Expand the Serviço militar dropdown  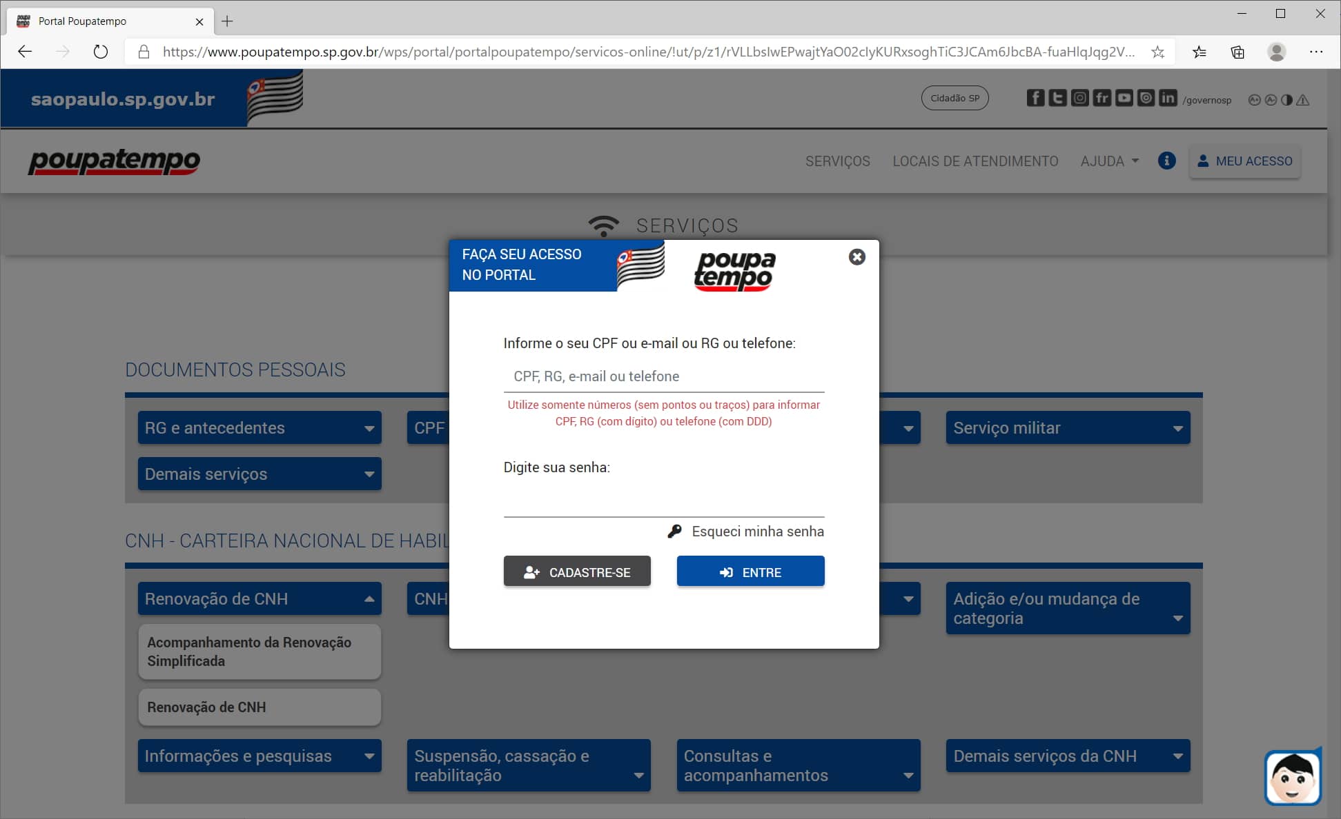[x=1068, y=428]
